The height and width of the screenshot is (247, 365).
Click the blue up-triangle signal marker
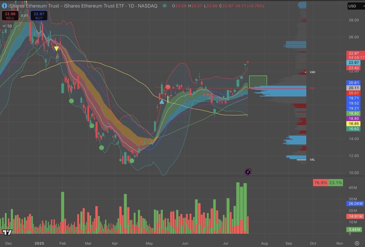click(x=162, y=101)
